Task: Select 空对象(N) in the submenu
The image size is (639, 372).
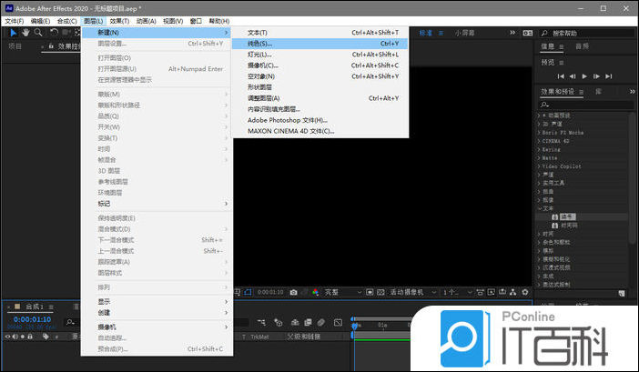Action: pyautogui.click(x=262, y=76)
